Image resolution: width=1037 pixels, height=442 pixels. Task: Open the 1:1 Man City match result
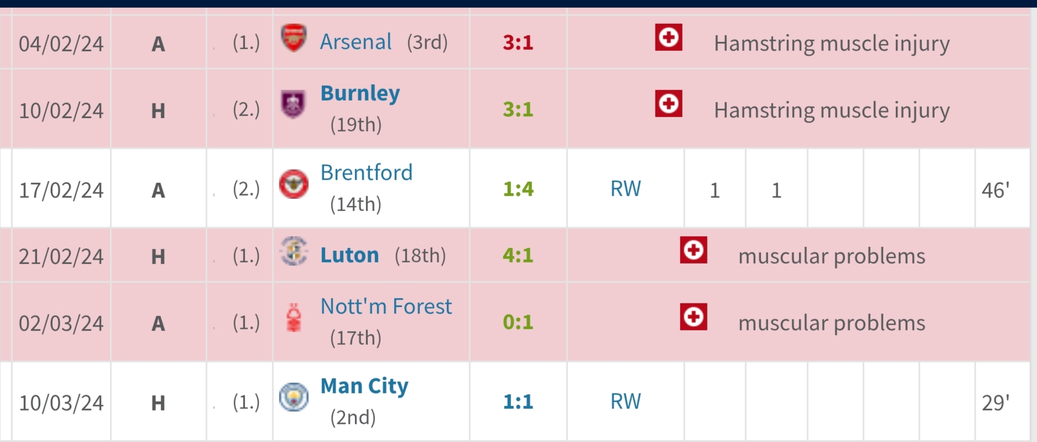pos(518,402)
